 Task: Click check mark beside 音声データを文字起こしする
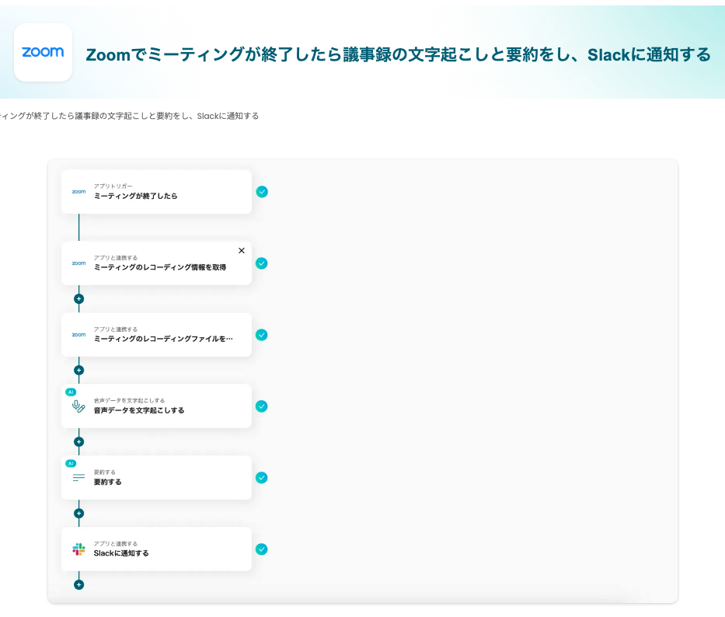(x=262, y=406)
